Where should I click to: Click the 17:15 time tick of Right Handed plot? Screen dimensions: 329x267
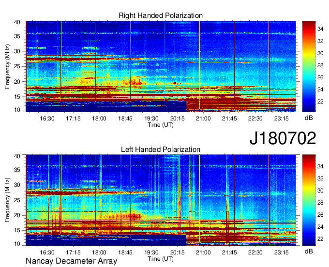click(73, 119)
